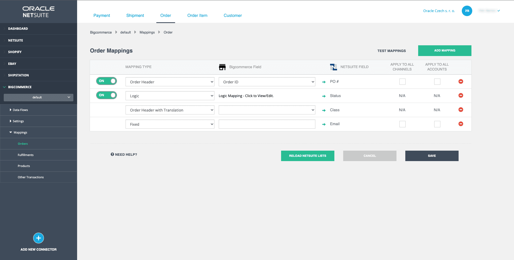Click the green arrow next to Class
The height and width of the screenshot is (260, 514).
click(324, 110)
